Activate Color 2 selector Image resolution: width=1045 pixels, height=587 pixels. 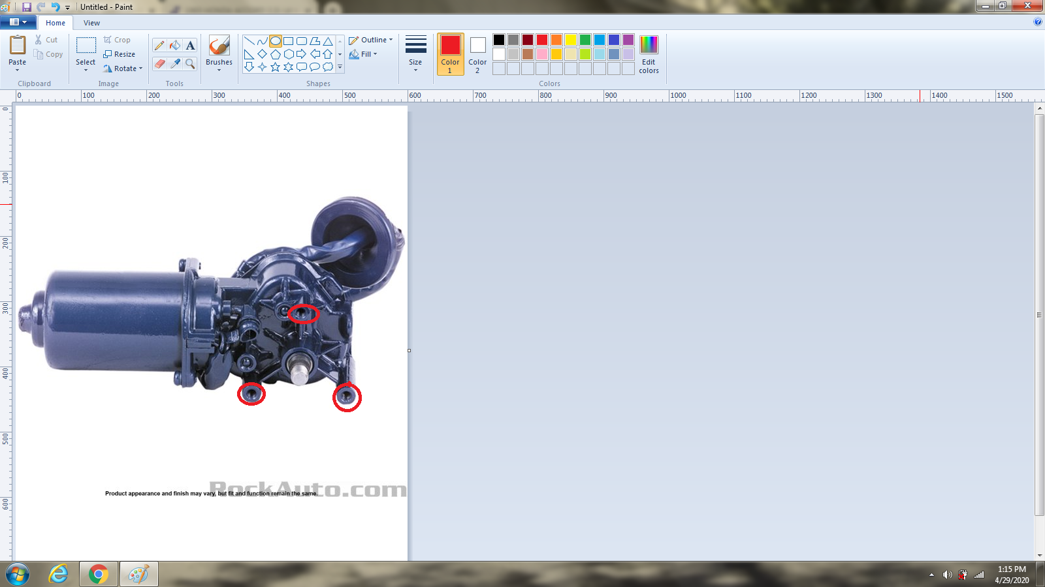pos(477,54)
